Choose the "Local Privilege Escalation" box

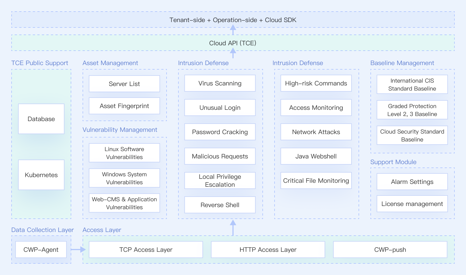(x=220, y=181)
